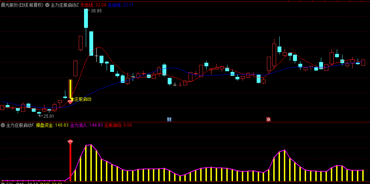
Task: Click the 主力流入: 148.83 readout
Action: coord(86,125)
